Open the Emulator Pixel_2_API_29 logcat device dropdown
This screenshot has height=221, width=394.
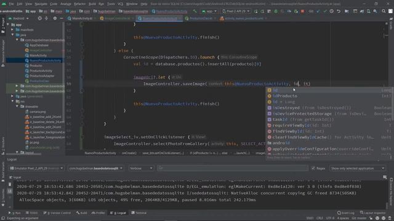click(x=36, y=168)
